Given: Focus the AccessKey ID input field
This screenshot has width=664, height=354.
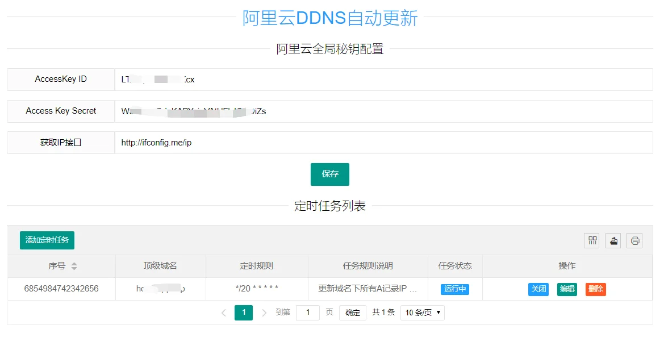Looking at the screenshot, I should [x=383, y=80].
